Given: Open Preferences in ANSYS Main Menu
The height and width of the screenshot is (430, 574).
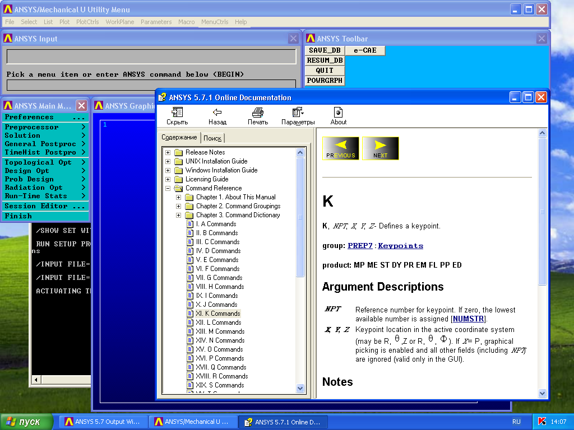Looking at the screenshot, I should pyautogui.click(x=45, y=118).
